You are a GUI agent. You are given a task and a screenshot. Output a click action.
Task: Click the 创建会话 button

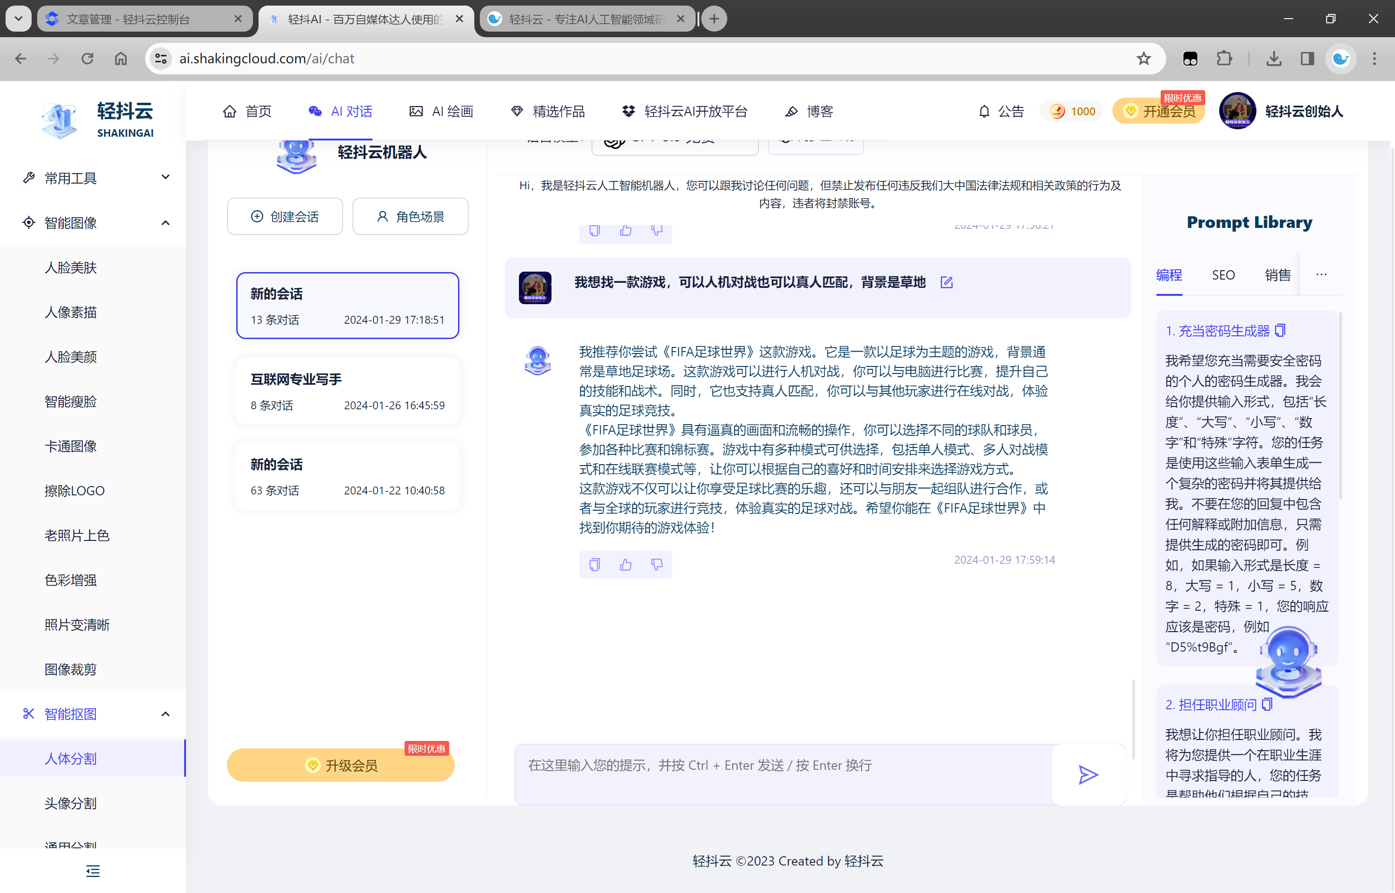coord(285,216)
